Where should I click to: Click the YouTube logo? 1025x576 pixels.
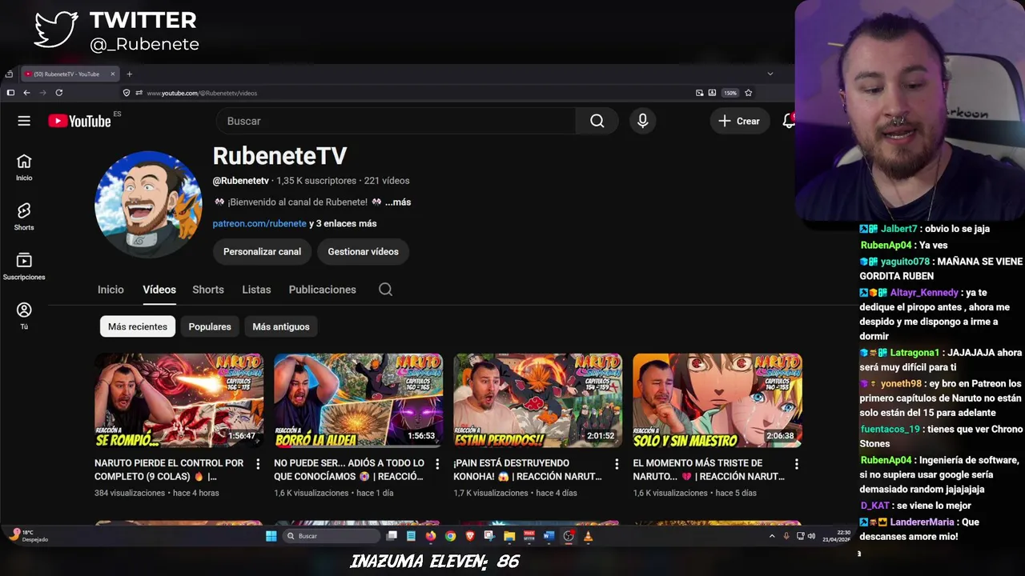pos(80,121)
